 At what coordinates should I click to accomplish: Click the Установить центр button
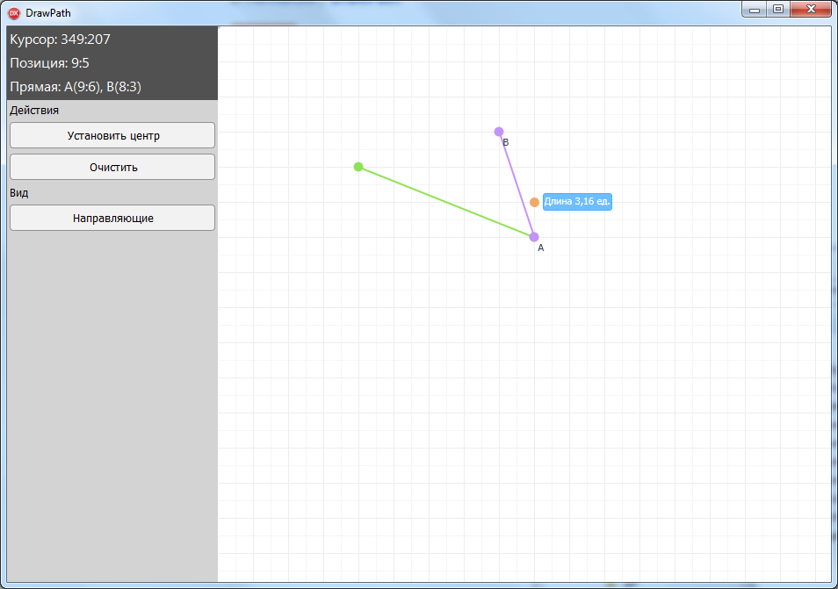[112, 135]
